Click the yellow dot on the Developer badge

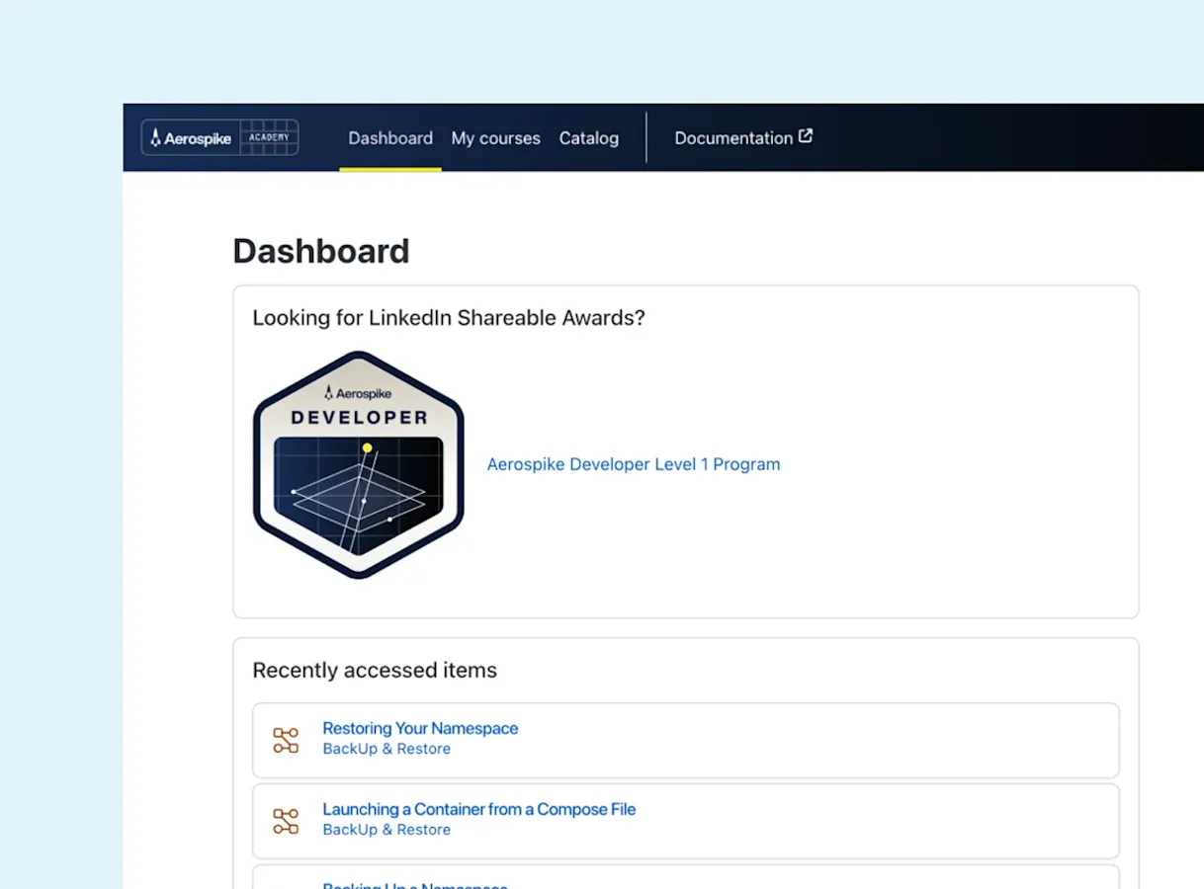click(367, 447)
